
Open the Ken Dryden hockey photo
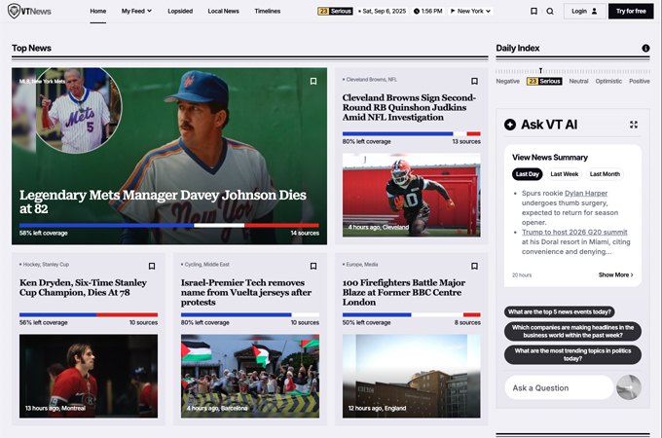pyautogui.click(x=89, y=376)
